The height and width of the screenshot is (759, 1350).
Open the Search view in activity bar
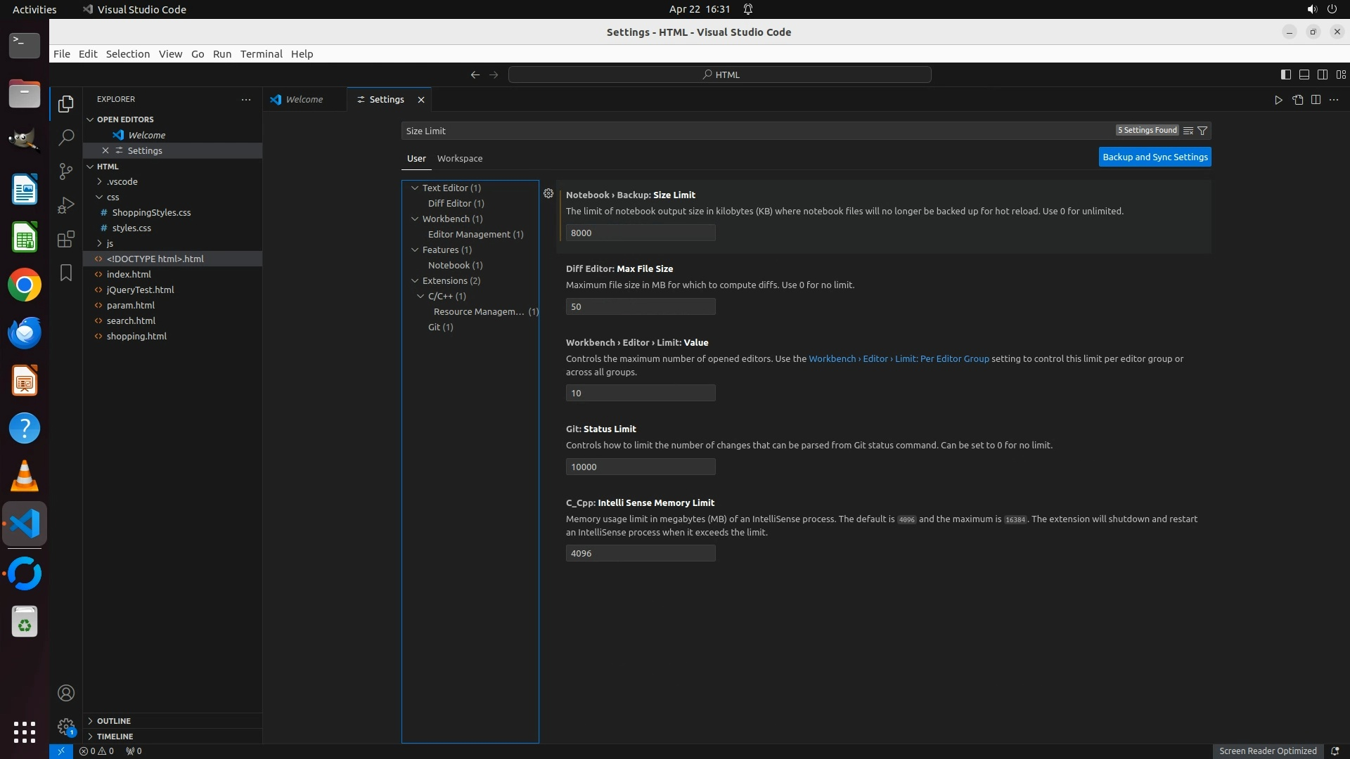[x=66, y=138]
